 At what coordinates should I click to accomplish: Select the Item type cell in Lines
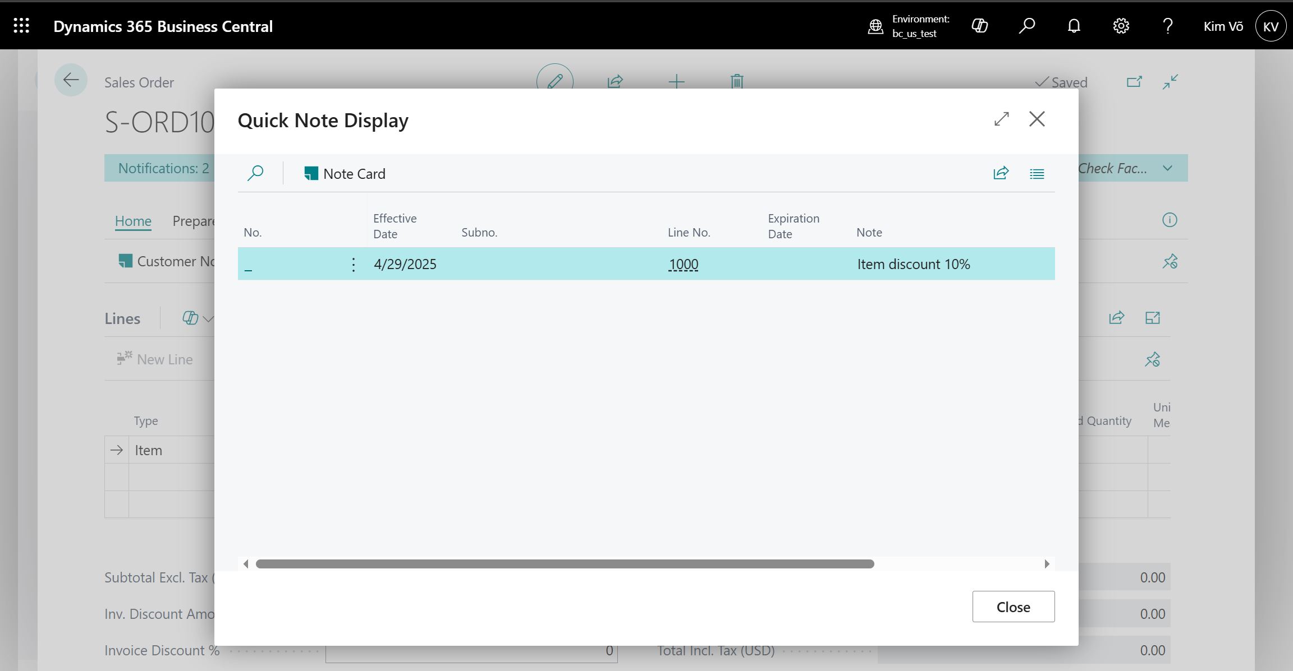[x=172, y=450]
